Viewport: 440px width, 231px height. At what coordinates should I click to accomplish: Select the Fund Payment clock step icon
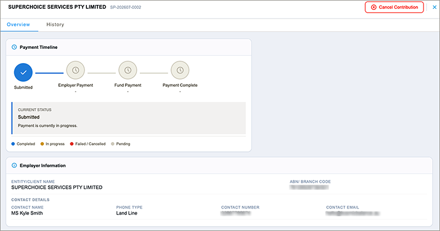[x=128, y=70]
